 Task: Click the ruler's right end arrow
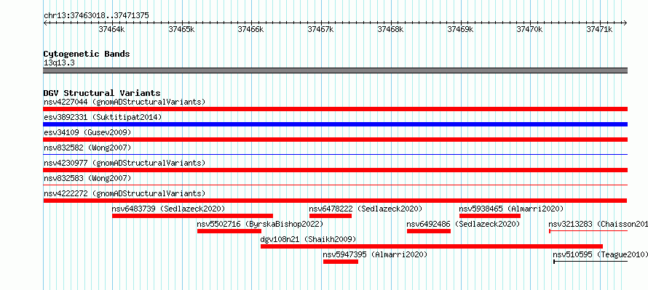pyautogui.click(x=625, y=23)
